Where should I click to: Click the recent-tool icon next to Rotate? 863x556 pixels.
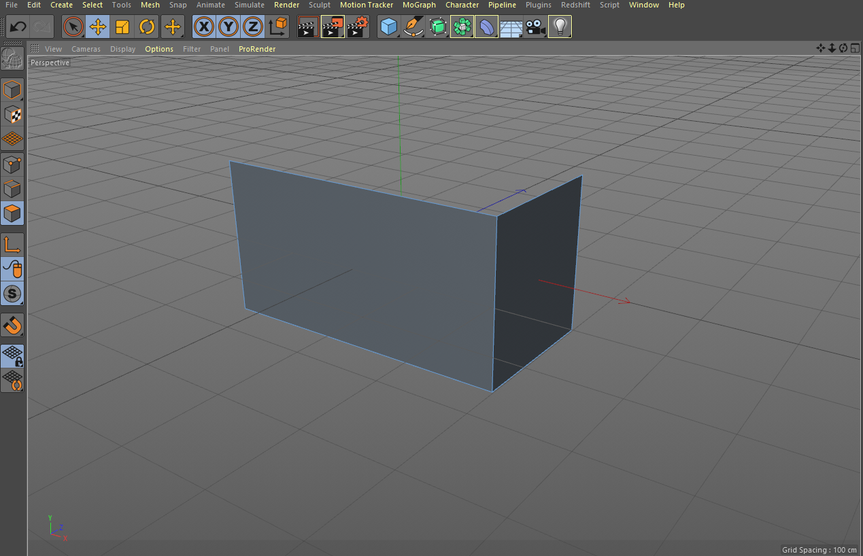[173, 27]
